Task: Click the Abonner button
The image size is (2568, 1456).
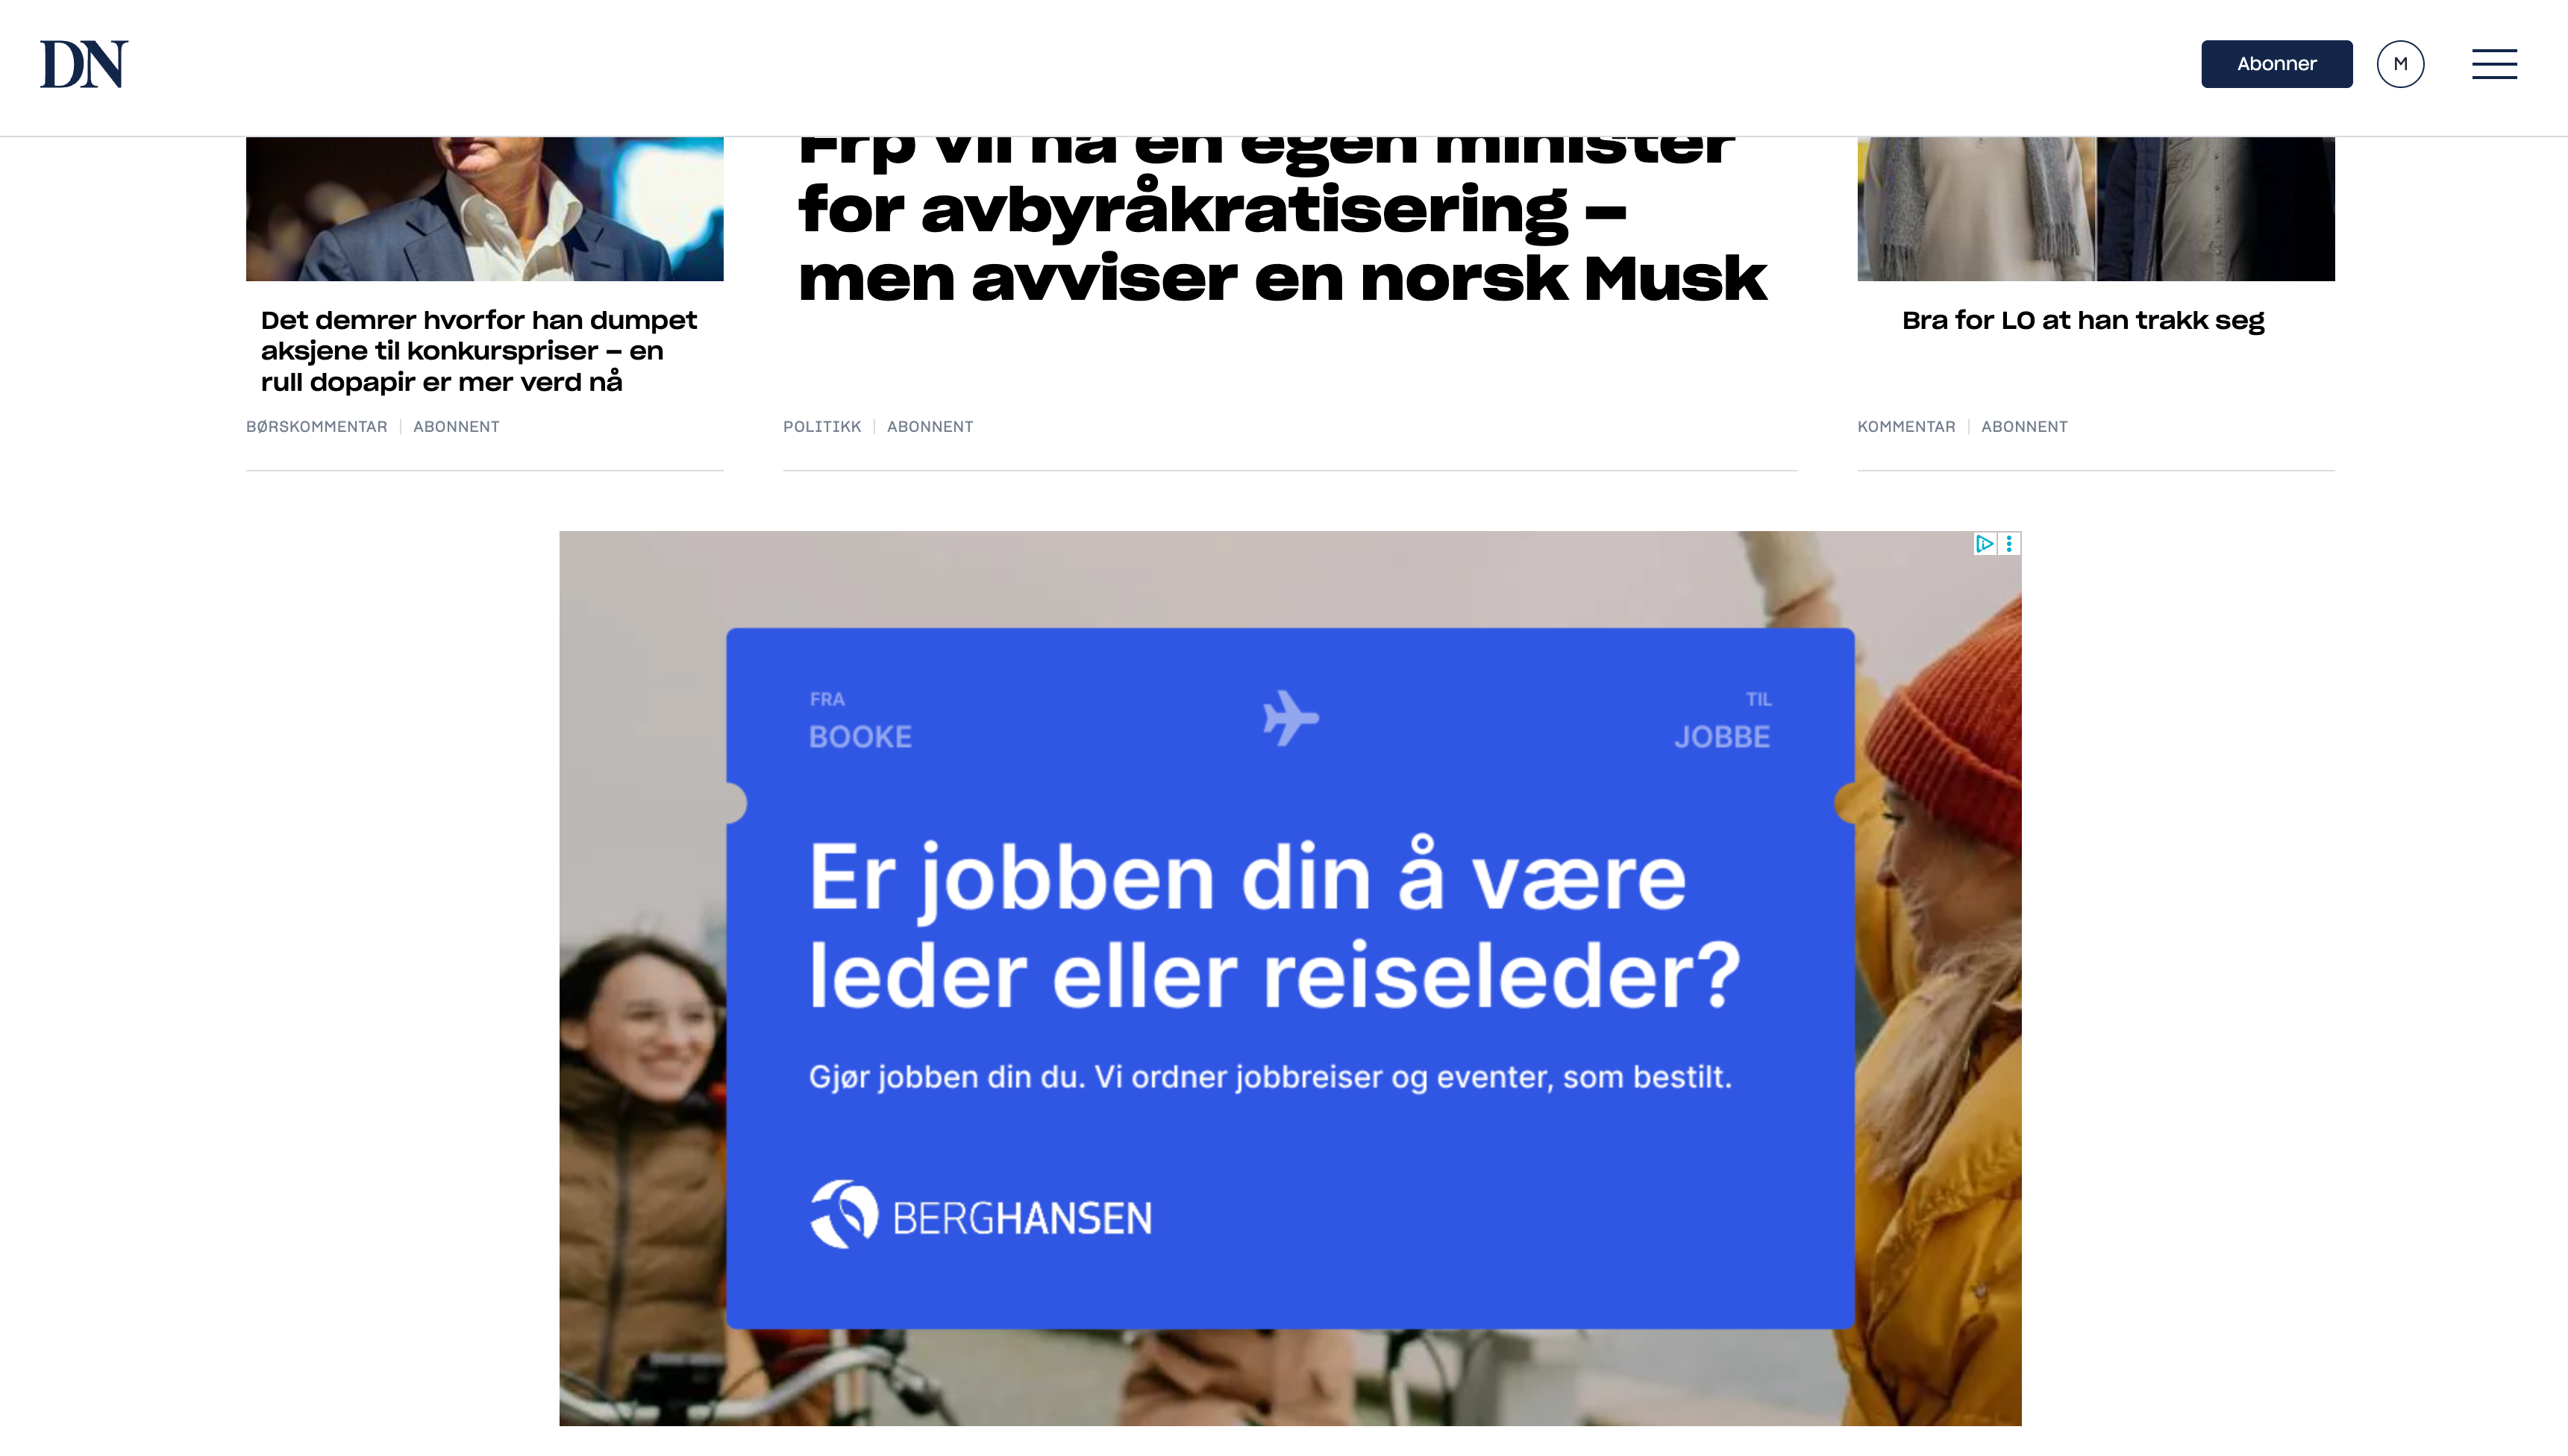Action: click(x=2276, y=64)
